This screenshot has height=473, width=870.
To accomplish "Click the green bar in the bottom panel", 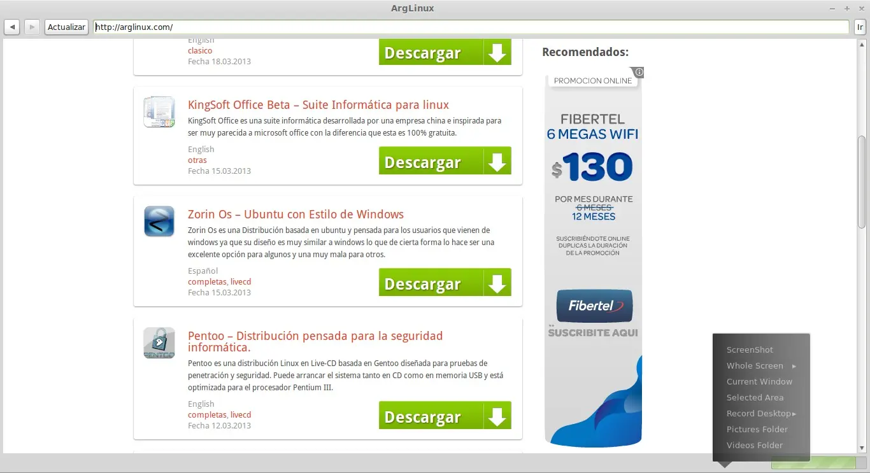I will click(813, 463).
